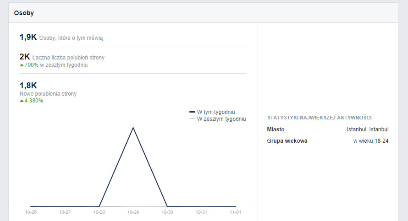Click the 1,9K people talking count

point(28,38)
